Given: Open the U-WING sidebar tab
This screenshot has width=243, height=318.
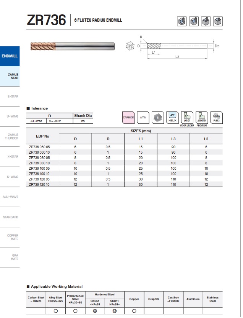Looking at the screenshot, I should 10,116.
